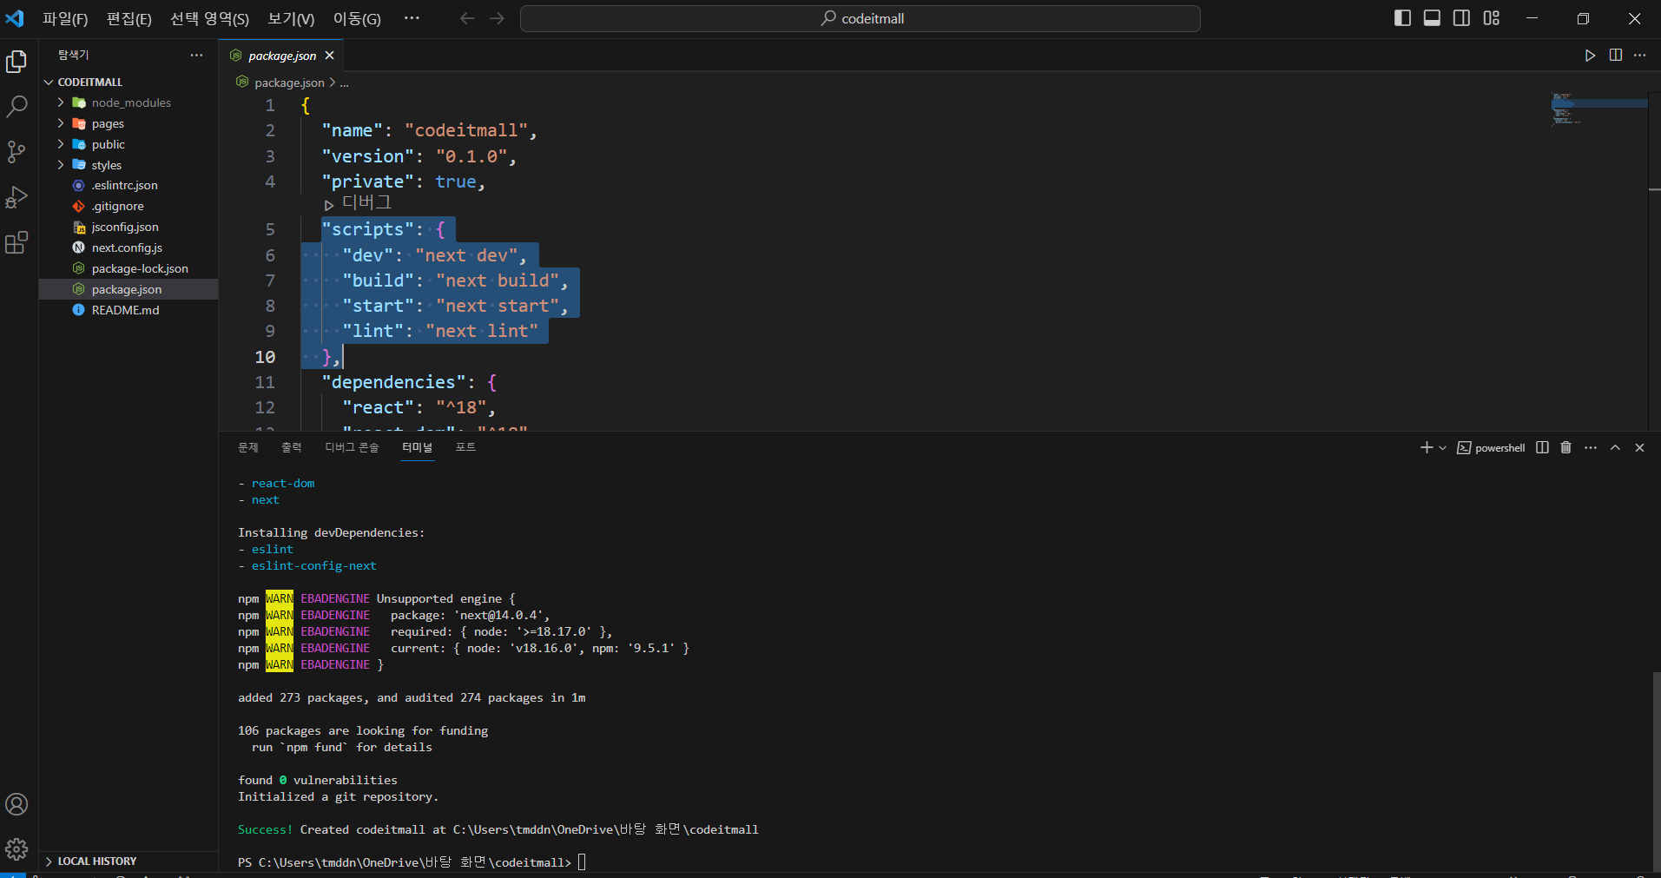Viewport: 1661px width, 878px height.
Task: Open the breadcrumb ellipsis symbol item
Action: click(345, 83)
